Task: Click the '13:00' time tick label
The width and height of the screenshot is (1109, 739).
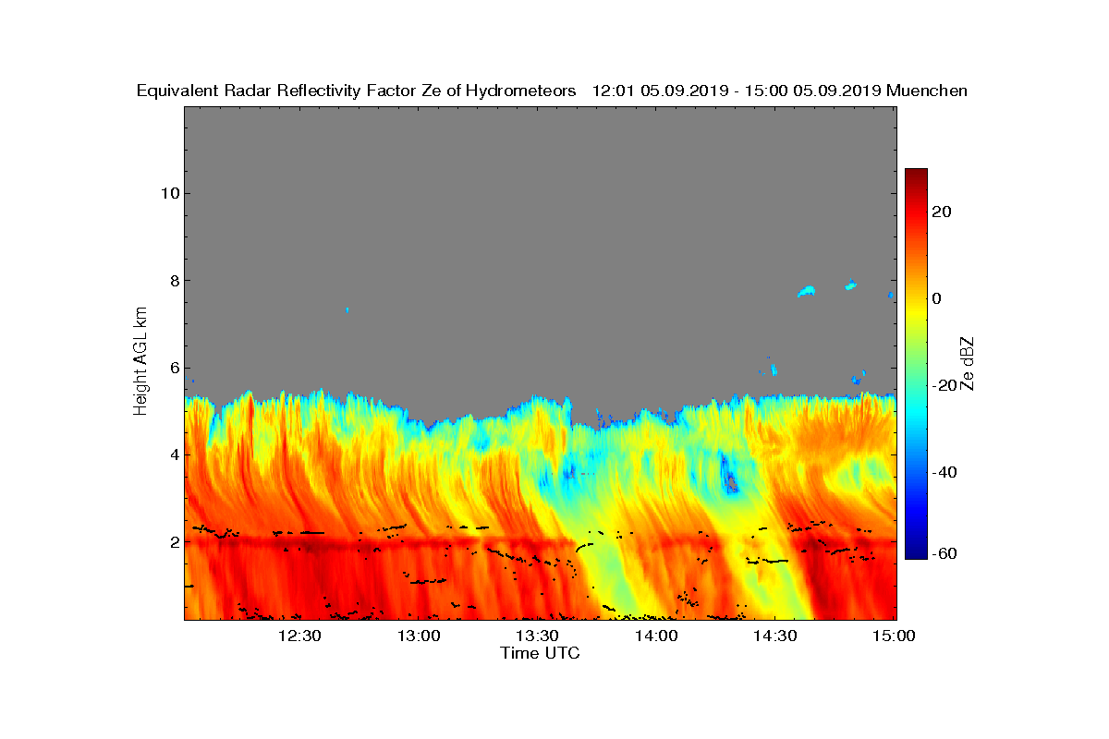Action: point(418,636)
